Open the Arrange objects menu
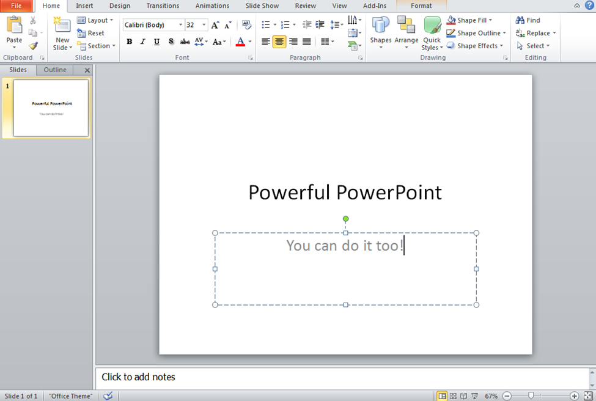Image resolution: width=596 pixels, height=401 pixels. click(406, 33)
